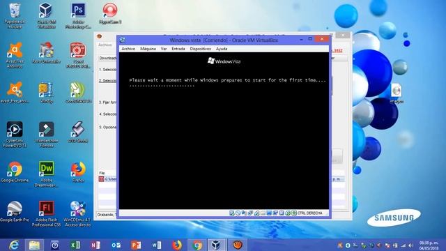Select Wondershare Filmora desktop icon
446x251 pixels.
(x=47, y=135)
